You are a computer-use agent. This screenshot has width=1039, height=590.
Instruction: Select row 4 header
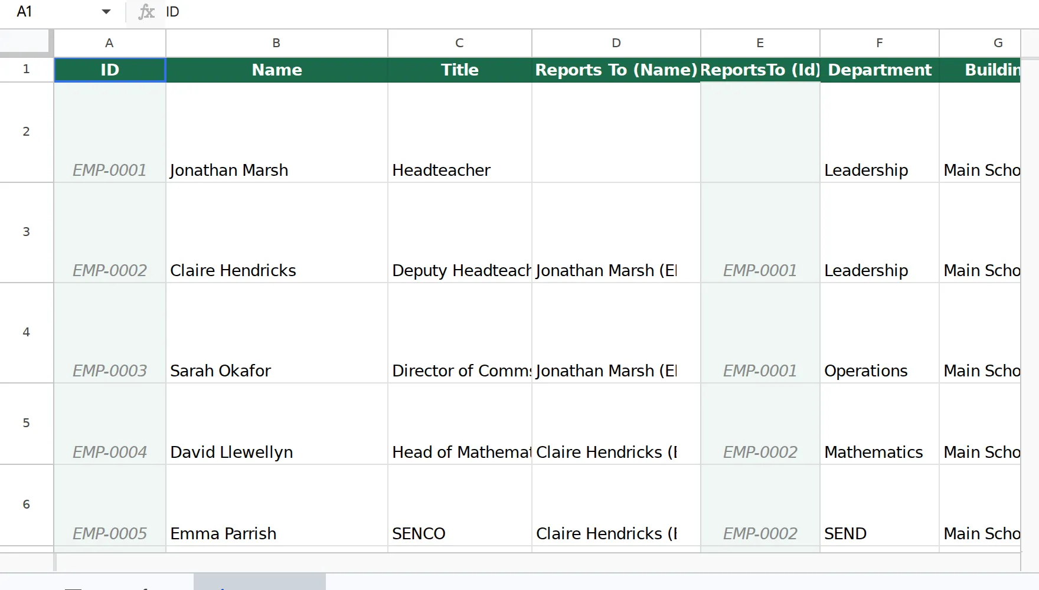[x=27, y=333]
